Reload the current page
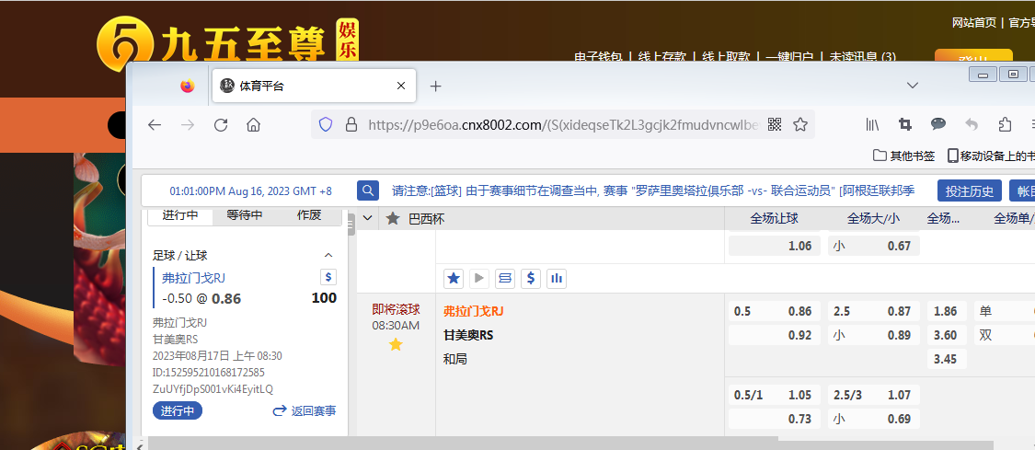The image size is (1035, 450). (x=221, y=125)
